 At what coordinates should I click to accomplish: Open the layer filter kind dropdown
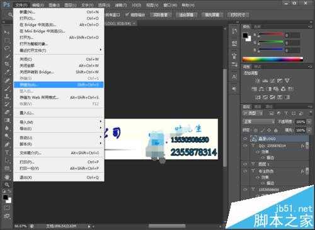pyautogui.click(x=253, y=113)
